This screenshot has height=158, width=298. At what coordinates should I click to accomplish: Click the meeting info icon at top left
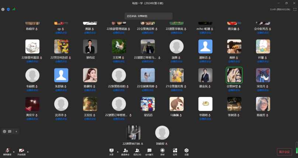(3, 9)
